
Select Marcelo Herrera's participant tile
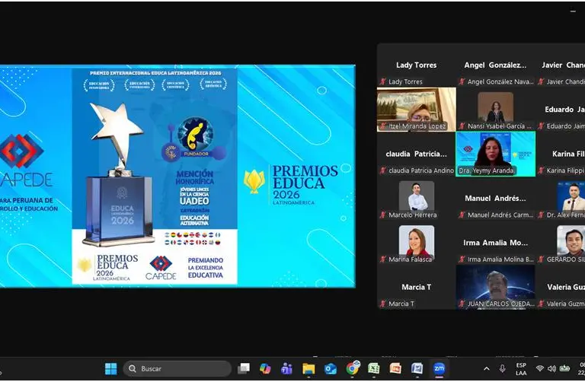pos(416,198)
